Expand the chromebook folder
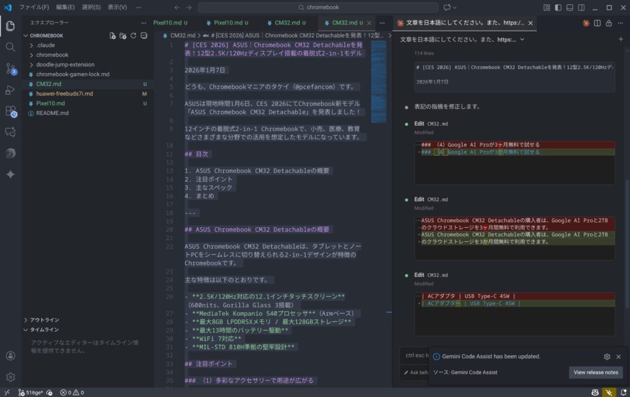Viewport: 630px width, 397px height. (52, 55)
